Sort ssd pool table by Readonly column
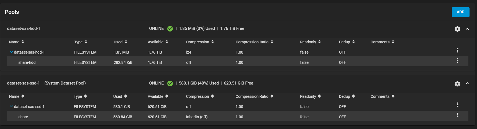Viewport: 477px width, 129px height. coord(310,96)
